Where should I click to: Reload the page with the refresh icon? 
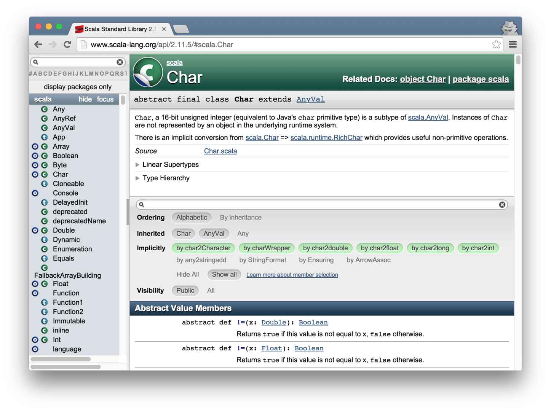tap(67, 45)
